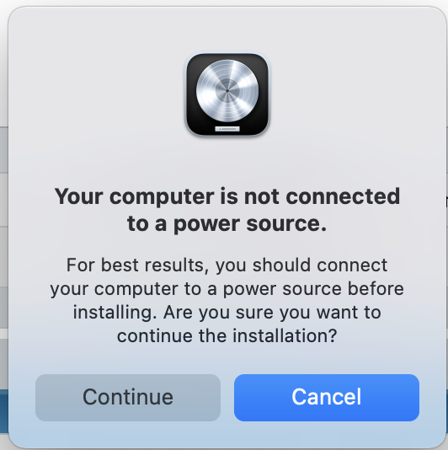Click the center spindle of the platter icon
The image size is (448, 450).
click(227, 91)
